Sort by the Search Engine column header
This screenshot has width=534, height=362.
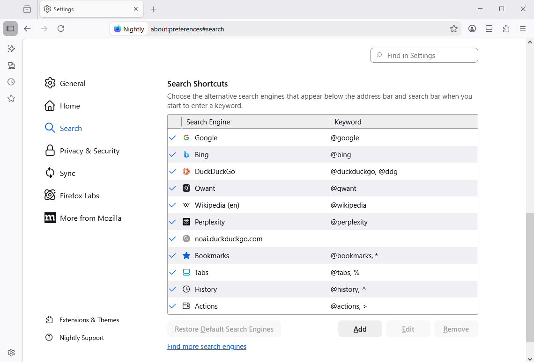[x=255, y=122]
